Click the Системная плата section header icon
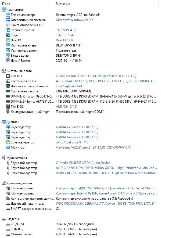 pos(4,71)
